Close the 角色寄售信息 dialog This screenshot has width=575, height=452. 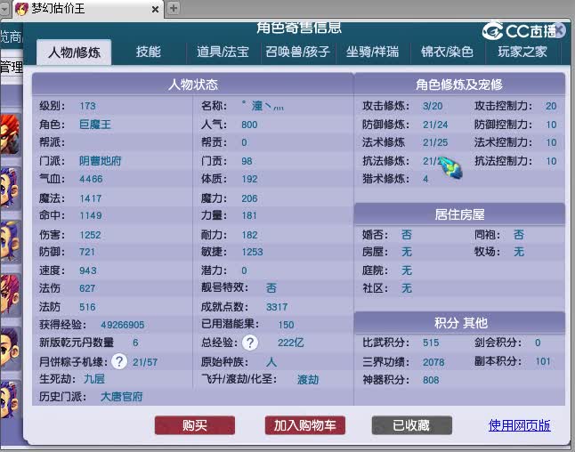tap(560, 30)
